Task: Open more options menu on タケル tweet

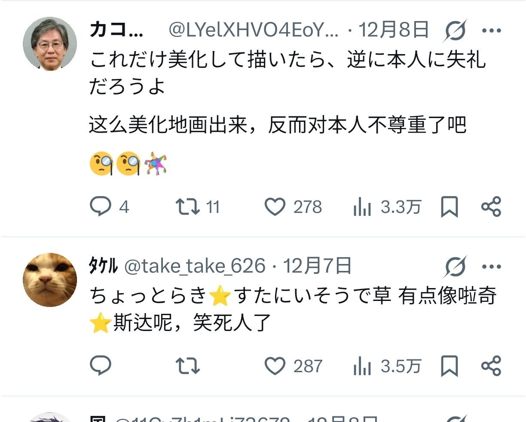Action: pos(492,267)
